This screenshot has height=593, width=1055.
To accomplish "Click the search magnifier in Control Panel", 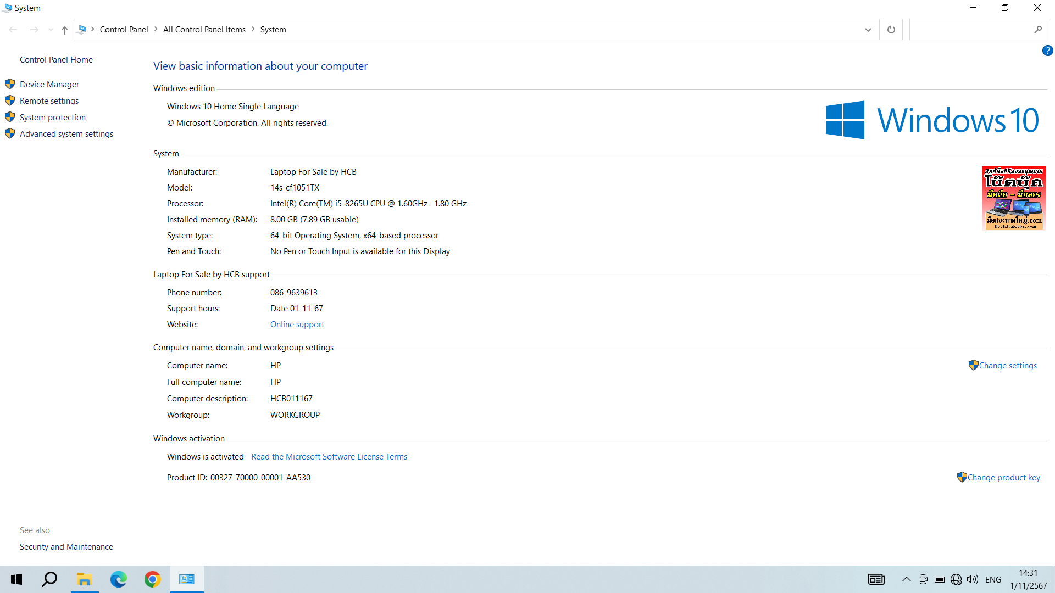I will point(1037,30).
